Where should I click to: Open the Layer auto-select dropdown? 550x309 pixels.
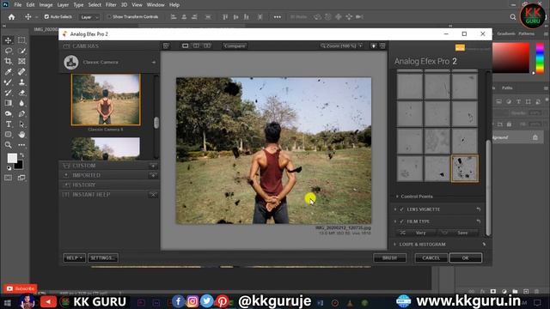pyautogui.click(x=89, y=17)
